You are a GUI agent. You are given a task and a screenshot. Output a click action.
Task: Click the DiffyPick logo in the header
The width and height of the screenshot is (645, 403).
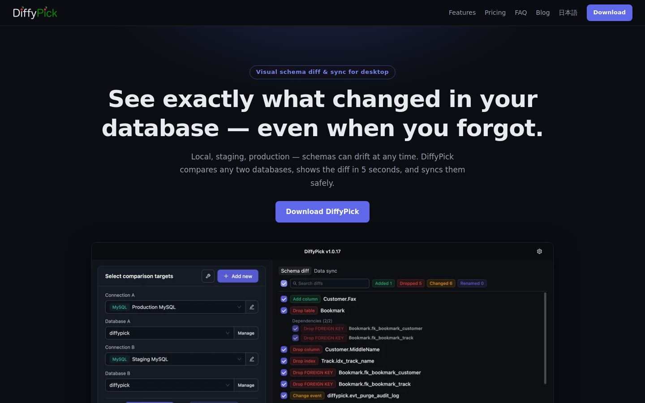point(35,13)
